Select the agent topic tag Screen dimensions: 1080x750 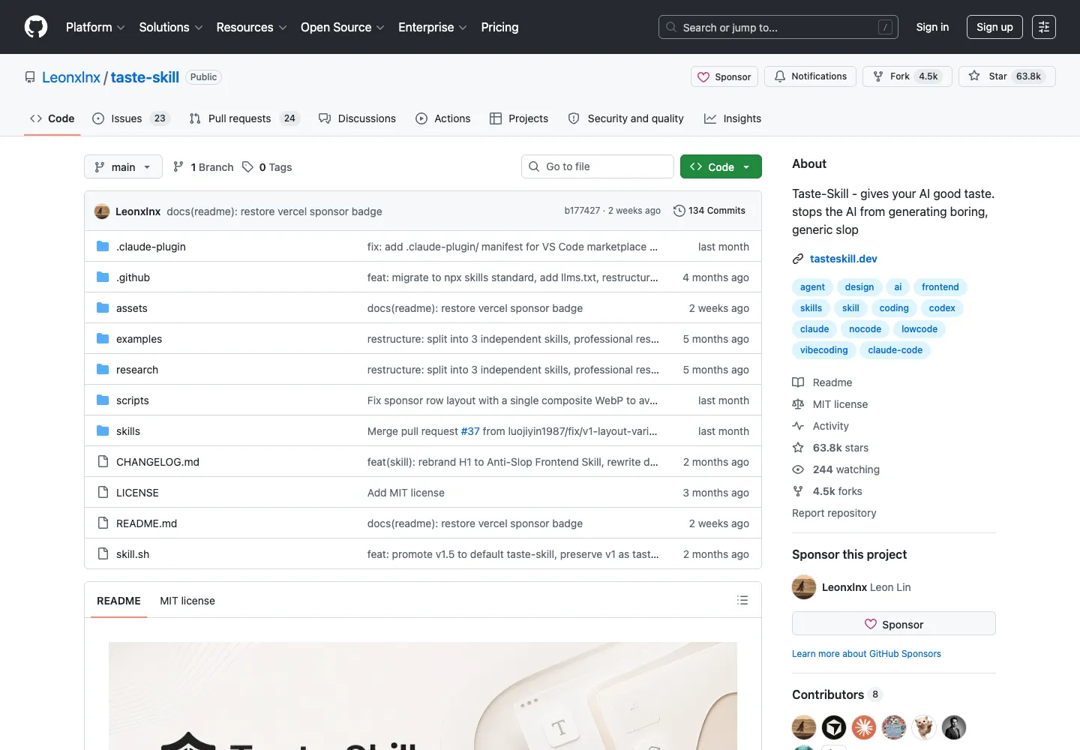click(x=812, y=287)
